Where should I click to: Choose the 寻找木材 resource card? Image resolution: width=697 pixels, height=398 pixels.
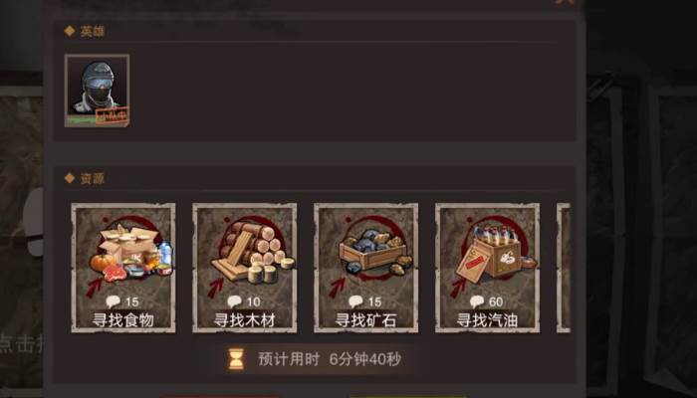click(x=245, y=268)
